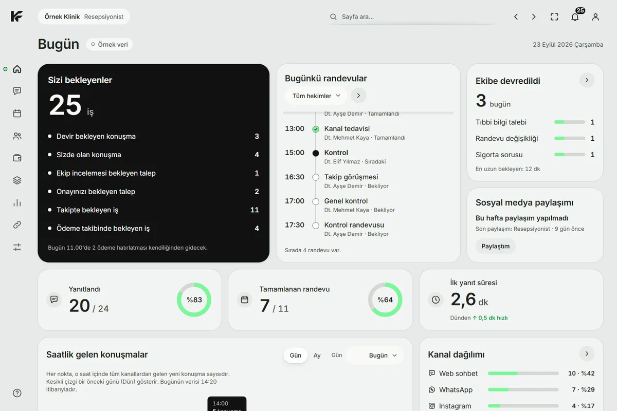Open the Tüm hekimler dropdown
The image size is (617, 411).
click(x=316, y=96)
